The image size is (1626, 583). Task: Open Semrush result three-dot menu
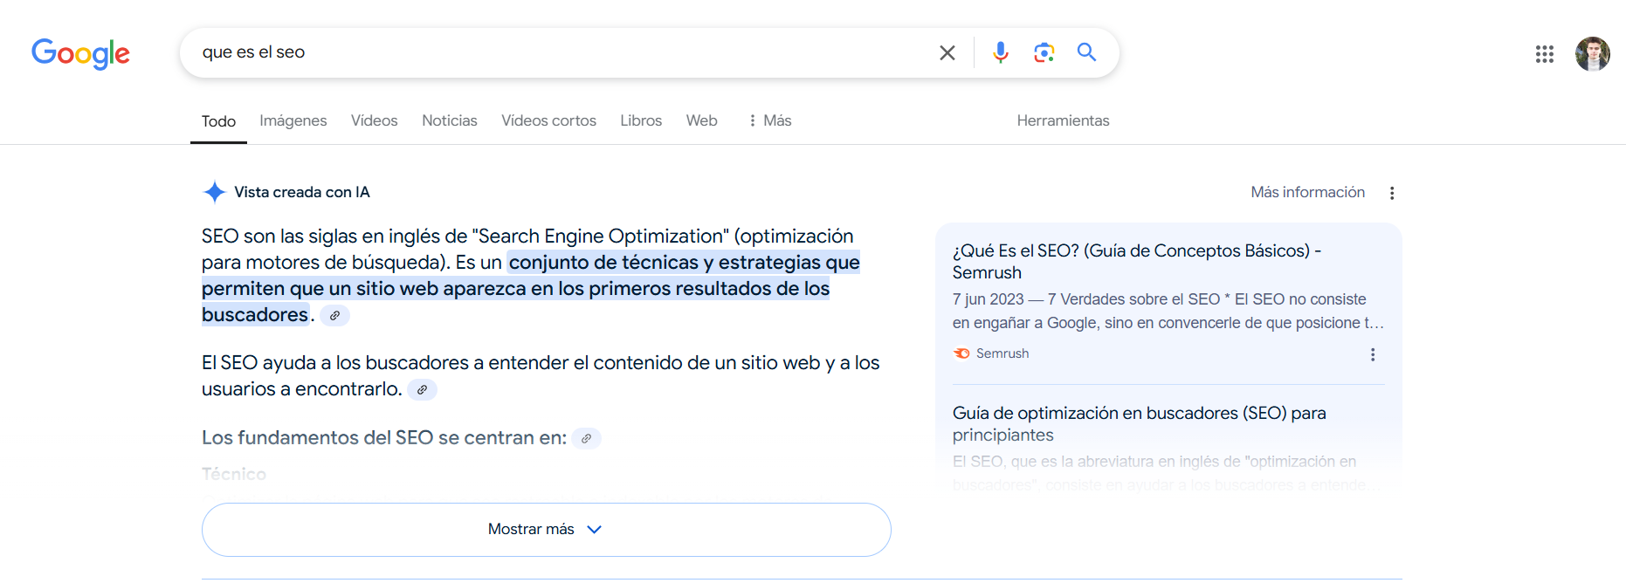pyautogui.click(x=1373, y=354)
